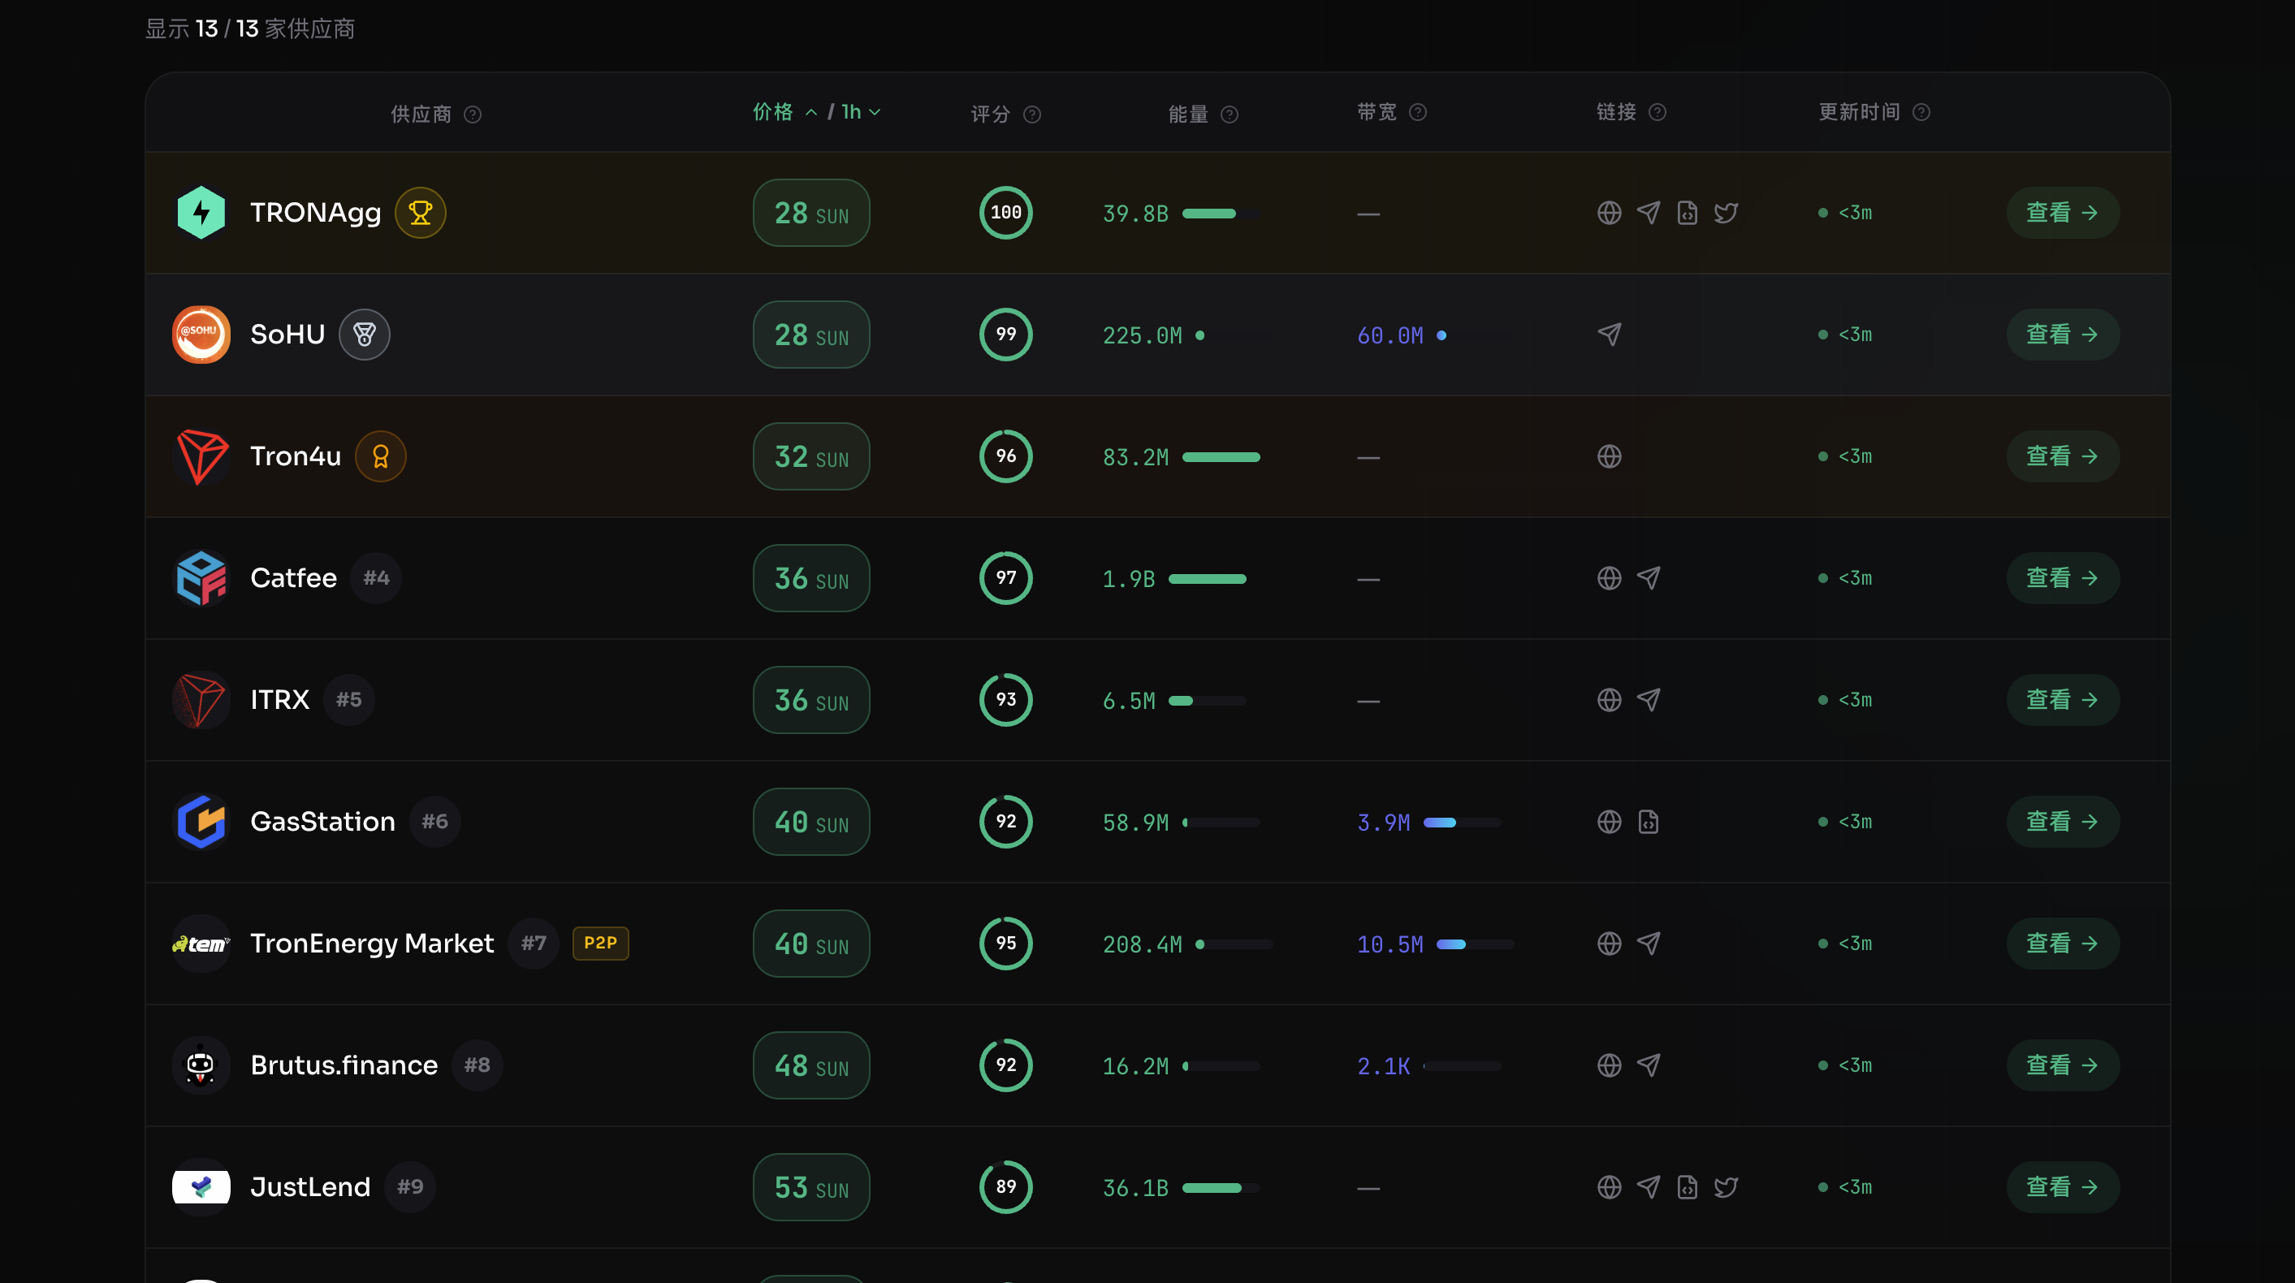This screenshot has height=1283, width=2295.
Task: Click TronEnergy Market energy value 208.4M
Action: (1142, 944)
